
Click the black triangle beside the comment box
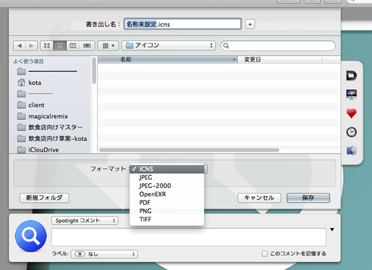332,230
